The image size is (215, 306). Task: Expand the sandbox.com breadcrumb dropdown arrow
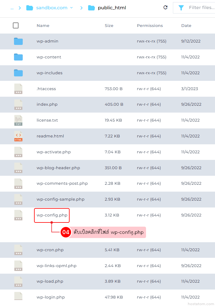[x=71, y=8]
